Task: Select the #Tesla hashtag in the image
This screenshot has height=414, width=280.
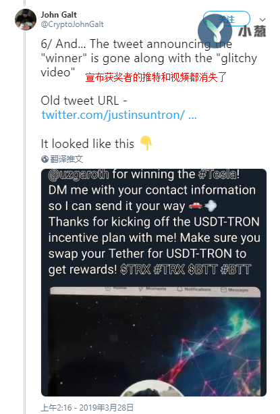Action: pos(219,174)
